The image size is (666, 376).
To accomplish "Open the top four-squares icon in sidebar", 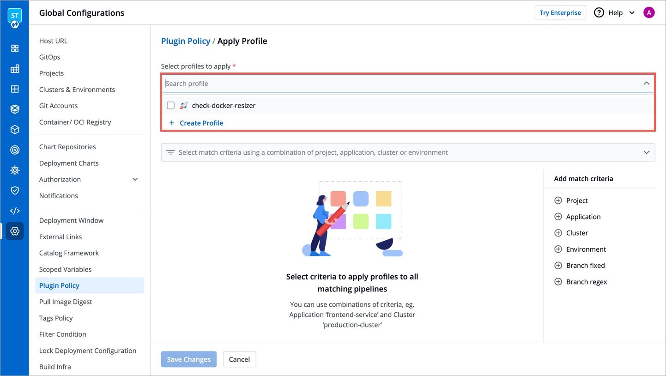I will (x=15, y=49).
